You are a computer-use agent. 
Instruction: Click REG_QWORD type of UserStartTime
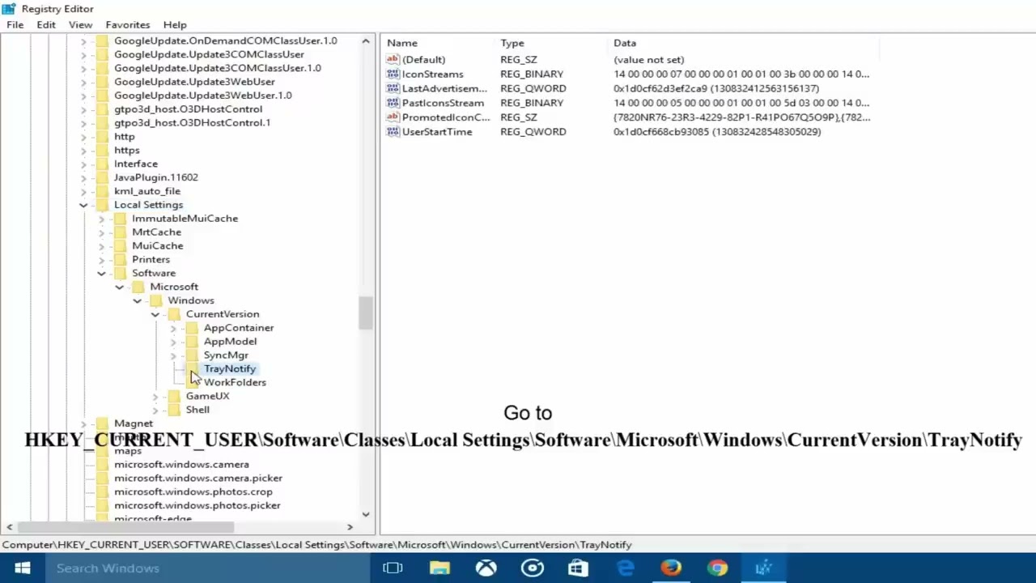[x=533, y=132]
